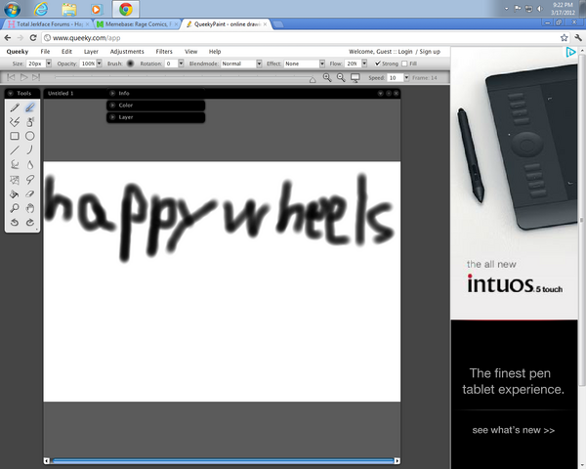Viewport: 586px width, 469px height.
Task: Click the zoom out magnifier icon
Action: [x=341, y=77]
